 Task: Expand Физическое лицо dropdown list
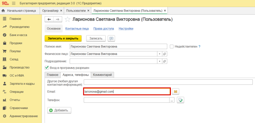(160, 54)
